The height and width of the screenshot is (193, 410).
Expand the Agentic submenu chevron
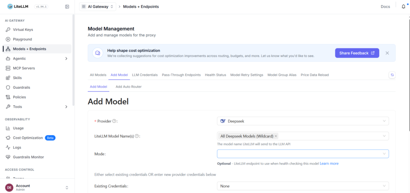pos(66,59)
